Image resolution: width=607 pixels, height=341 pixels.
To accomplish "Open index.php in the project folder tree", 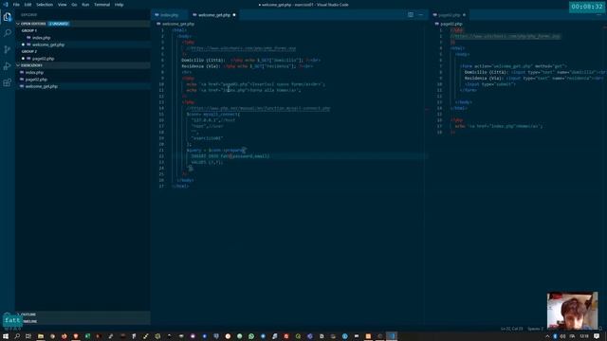I will (x=34, y=73).
